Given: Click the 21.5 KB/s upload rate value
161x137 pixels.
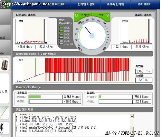Looking at the screenshot, I should 142,47.
